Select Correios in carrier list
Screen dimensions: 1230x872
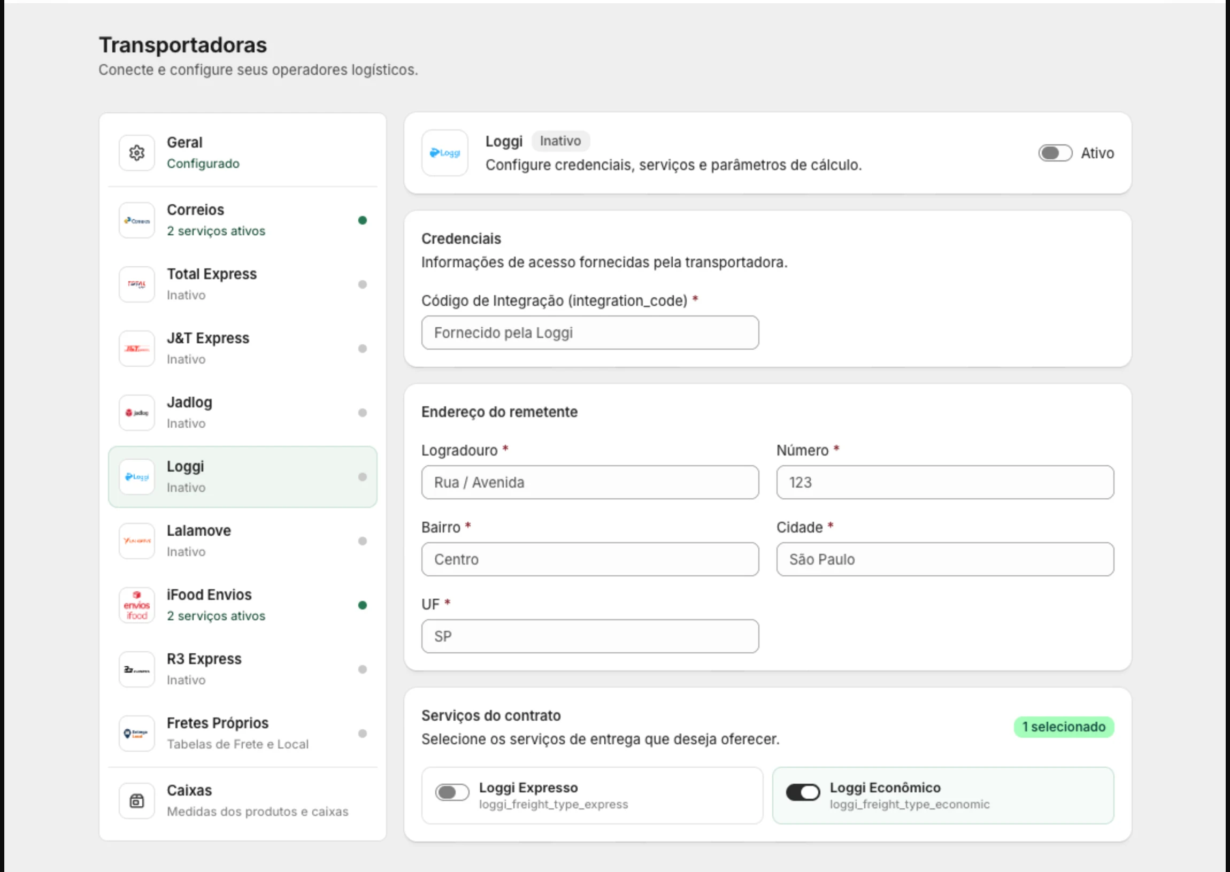[243, 220]
